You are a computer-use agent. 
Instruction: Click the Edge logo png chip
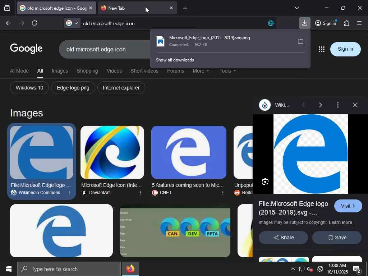click(73, 88)
